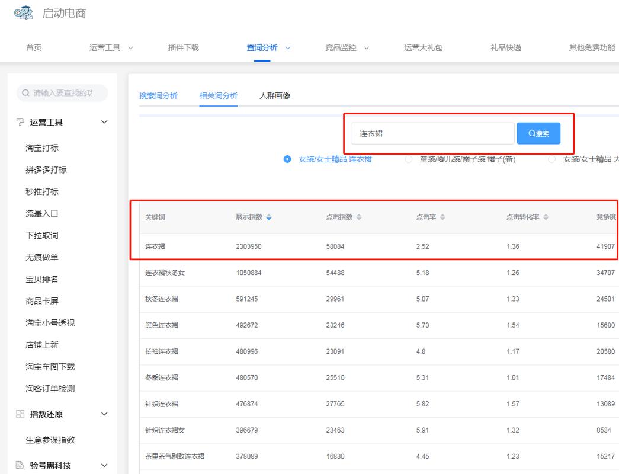The height and width of the screenshot is (474, 619).
Task: Open 淘宝小号透视 in sidebar
Action: [50, 323]
